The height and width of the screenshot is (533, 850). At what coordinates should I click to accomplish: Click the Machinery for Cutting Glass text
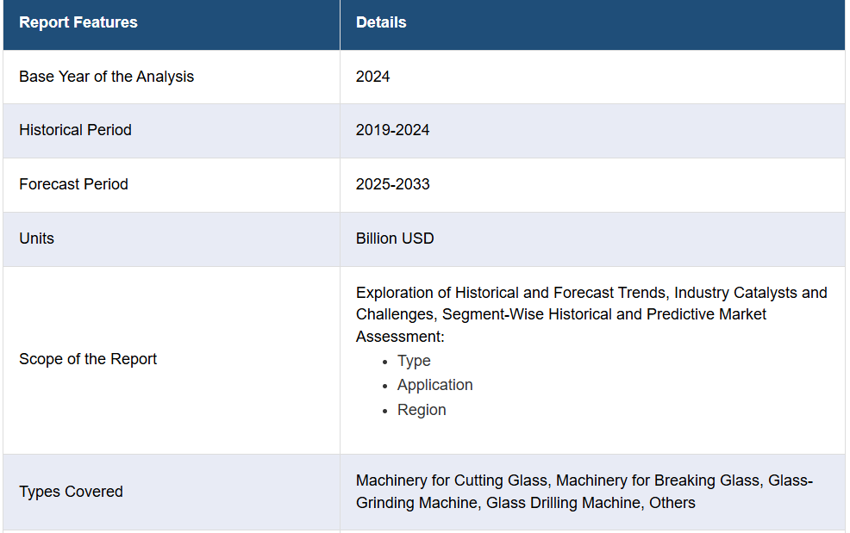[452, 480]
